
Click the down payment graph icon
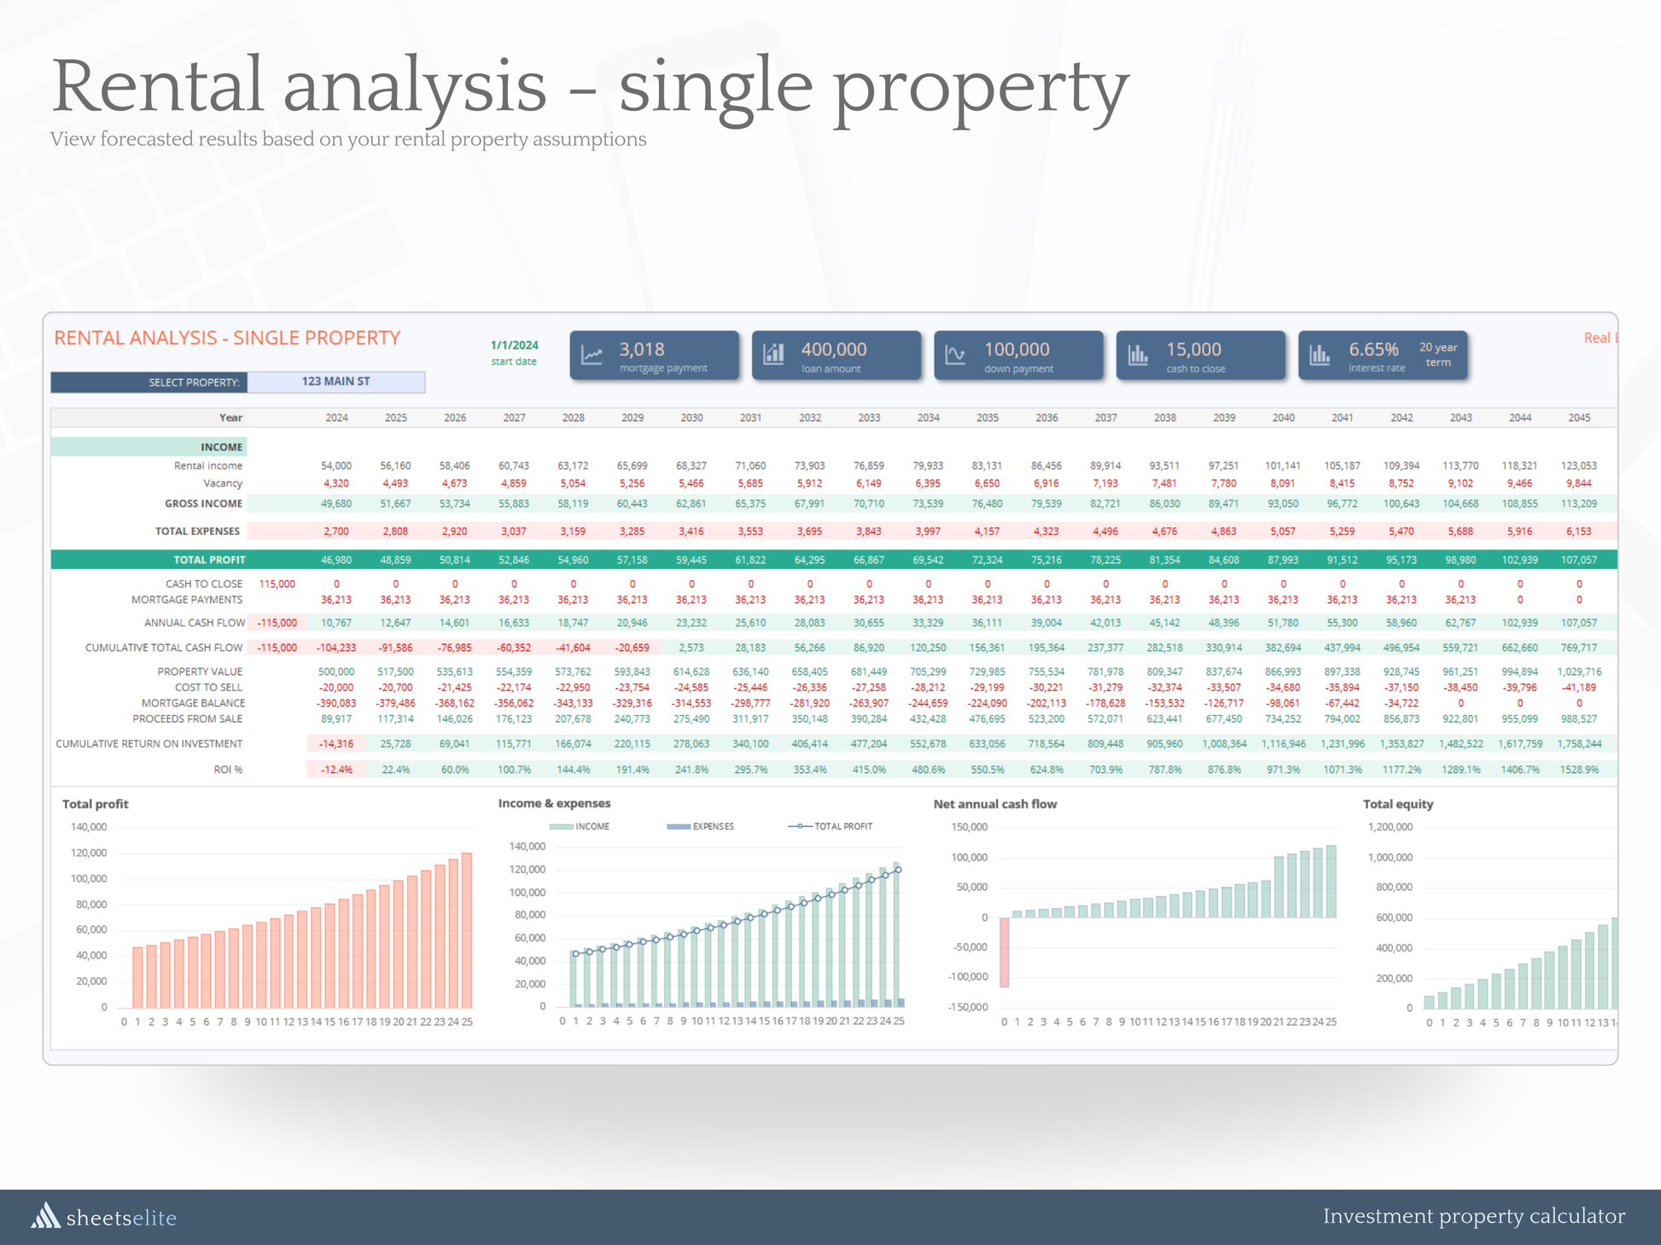tap(955, 354)
